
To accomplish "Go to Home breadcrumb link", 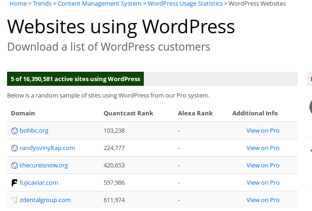I will [x=18, y=3].
